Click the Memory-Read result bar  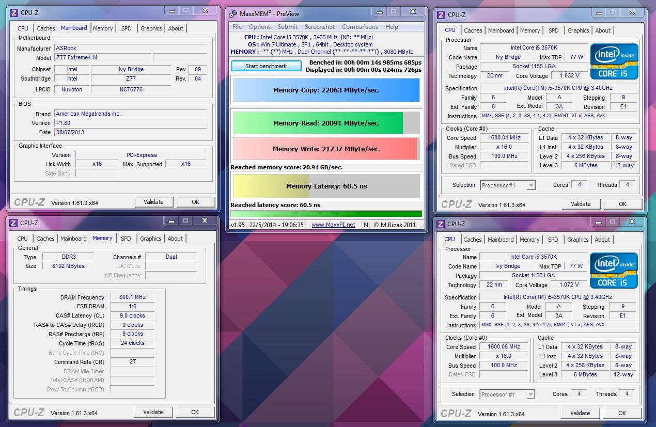pyautogui.click(x=326, y=123)
